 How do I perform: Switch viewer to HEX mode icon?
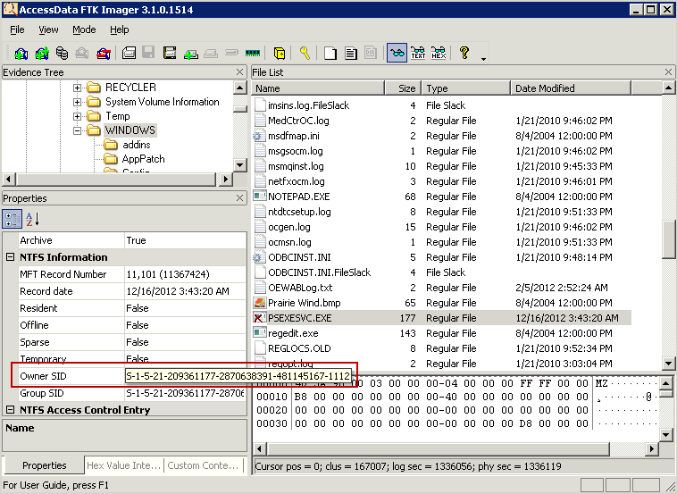pos(439,53)
